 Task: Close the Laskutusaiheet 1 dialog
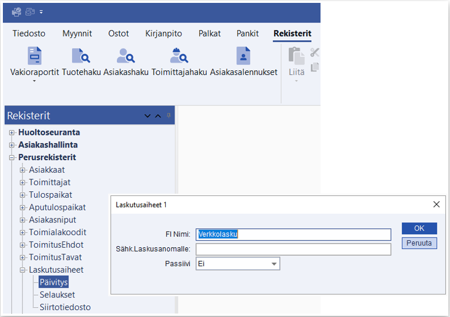(436, 205)
